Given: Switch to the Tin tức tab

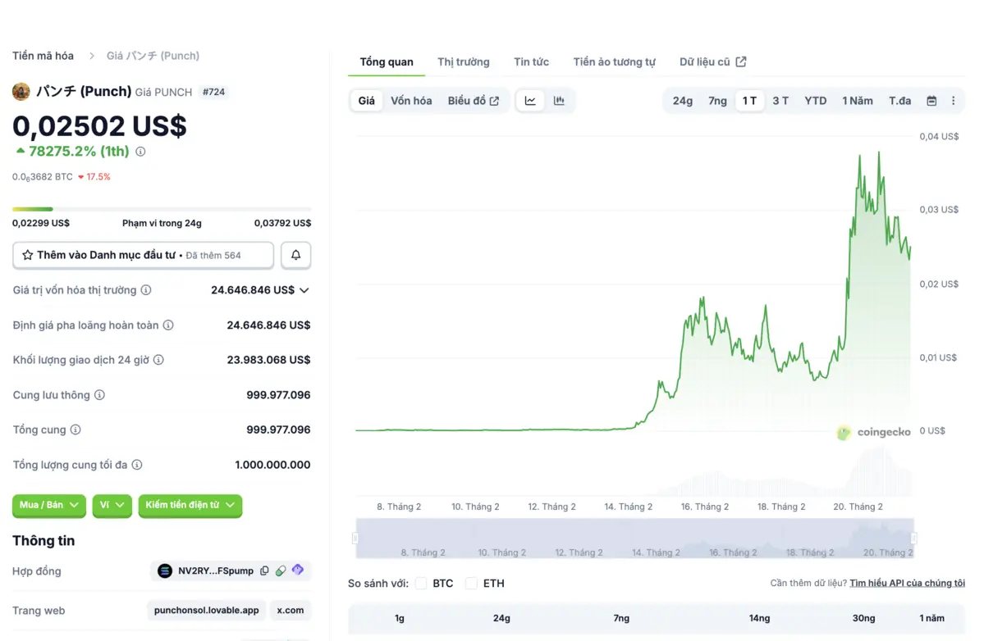Looking at the screenshot, I should [531, 62].
